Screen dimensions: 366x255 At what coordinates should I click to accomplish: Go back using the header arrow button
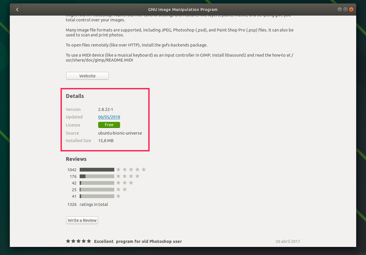click(17, 10)
